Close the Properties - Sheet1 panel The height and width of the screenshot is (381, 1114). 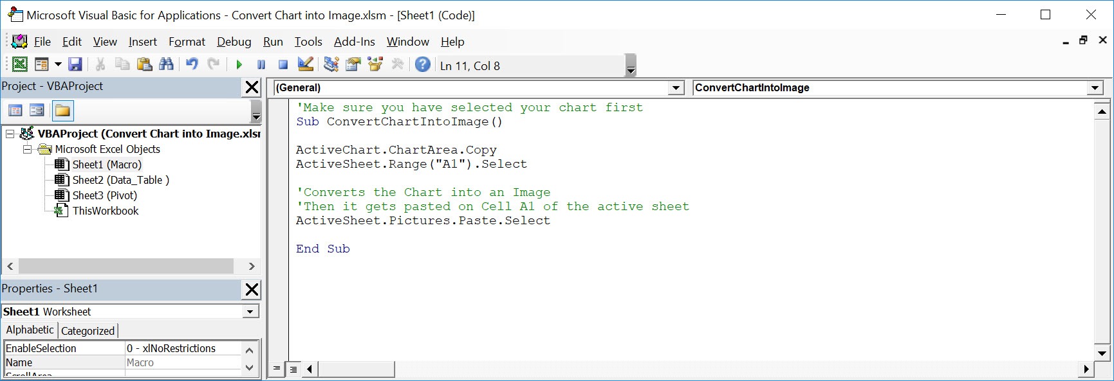252,290
